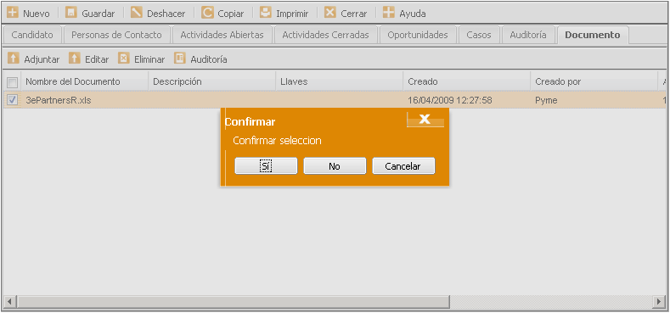Click the Ayuda help icon

[x=388, y=13]
